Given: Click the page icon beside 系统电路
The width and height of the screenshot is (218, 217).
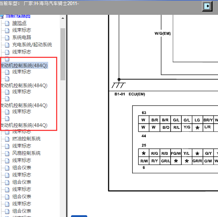Looking at the screenshot, I should (7, 38).
